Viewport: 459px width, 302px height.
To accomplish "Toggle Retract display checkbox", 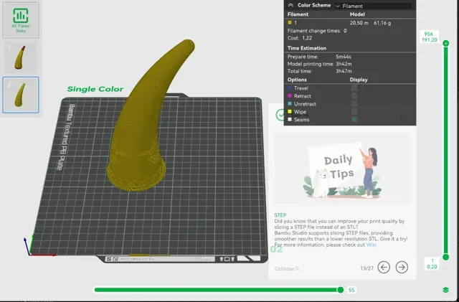I will (354, 96).
